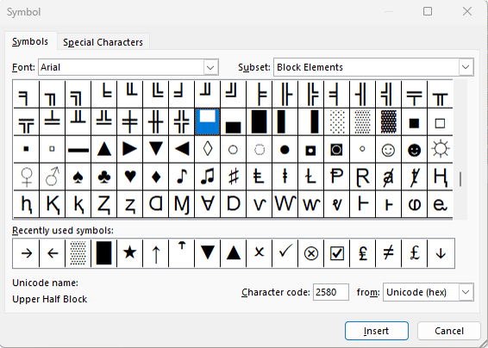Pick the heart suit symbol
Image resolution: width=488 pixels, height=348 pixels.
point(130,177)
